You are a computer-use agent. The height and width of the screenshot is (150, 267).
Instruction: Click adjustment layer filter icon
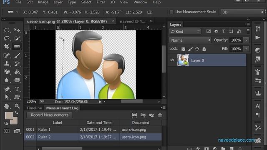tap(216, 32)
